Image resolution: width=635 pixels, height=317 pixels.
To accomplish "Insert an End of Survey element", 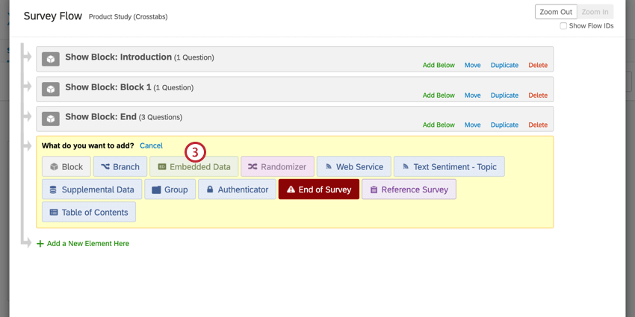I will [318, 189].
